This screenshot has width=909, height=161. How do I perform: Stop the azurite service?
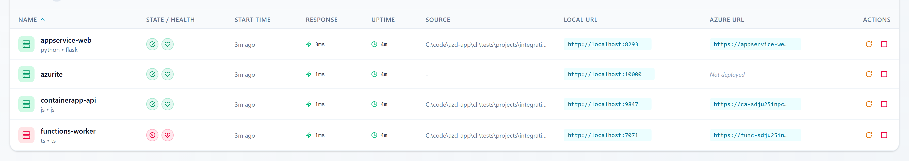coord(884,74)
